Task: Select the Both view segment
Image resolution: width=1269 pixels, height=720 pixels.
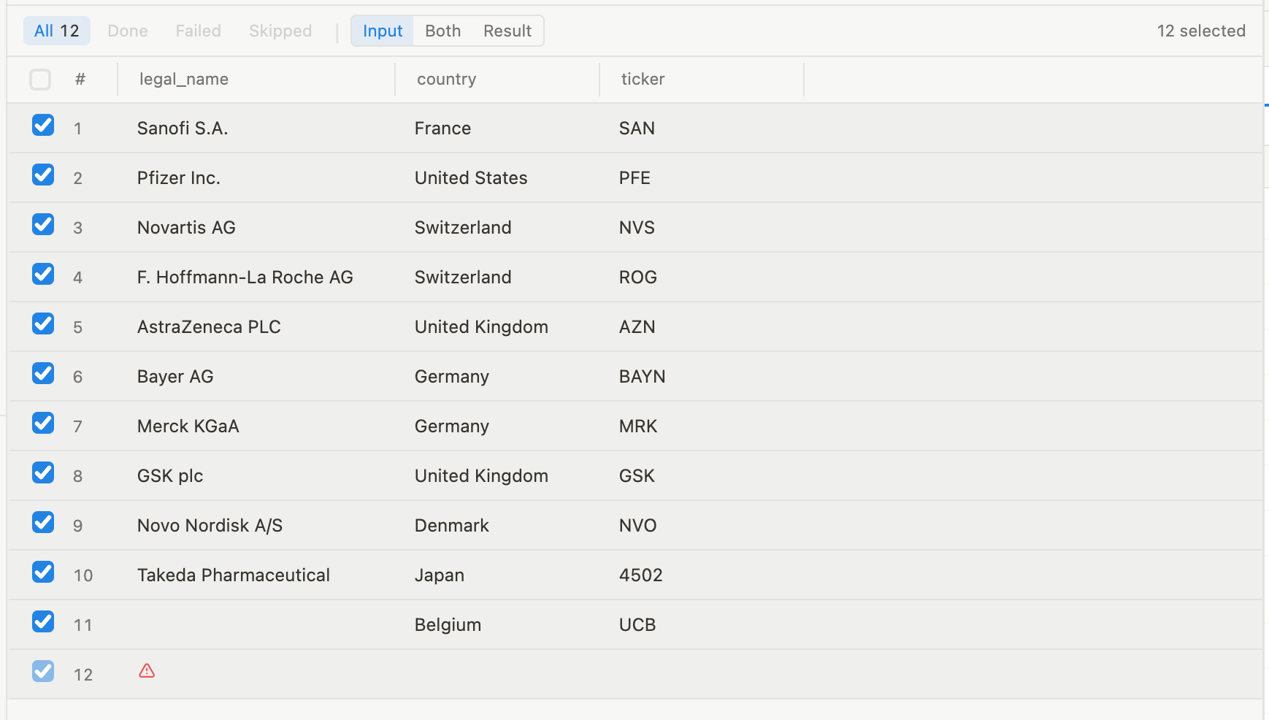Action: 443,31
